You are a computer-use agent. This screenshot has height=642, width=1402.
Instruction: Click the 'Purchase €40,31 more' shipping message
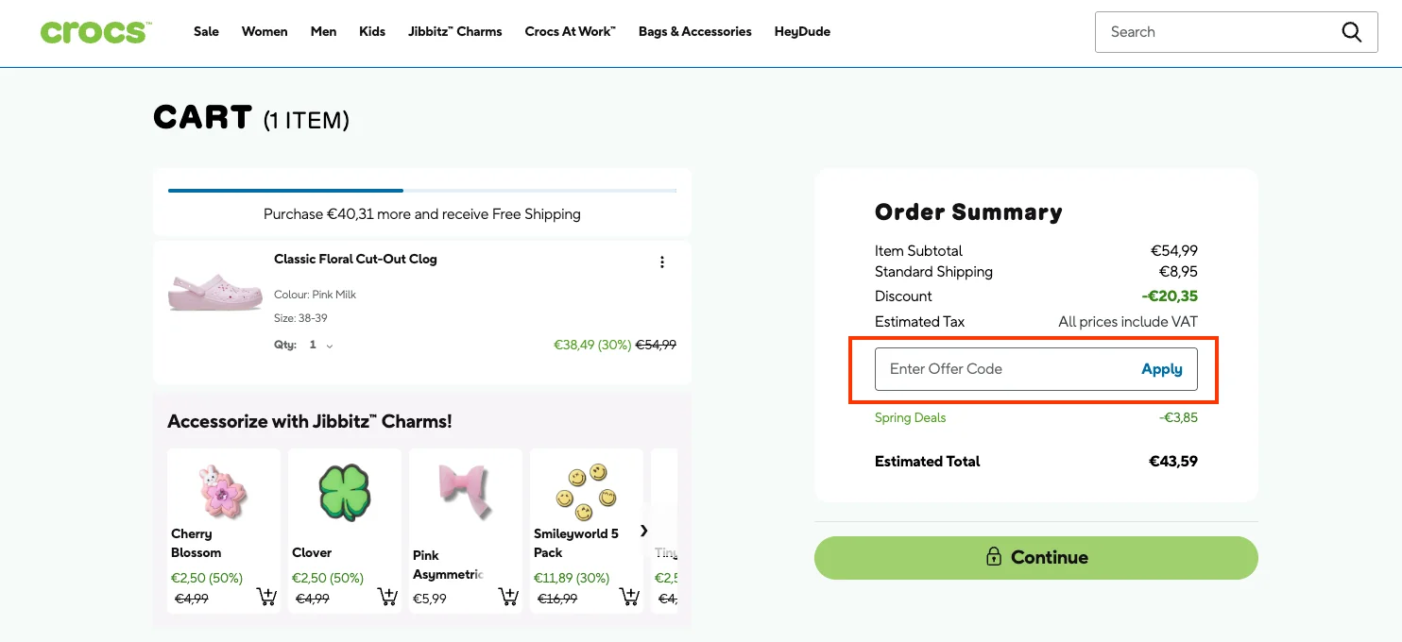click(x=422, y=214)
